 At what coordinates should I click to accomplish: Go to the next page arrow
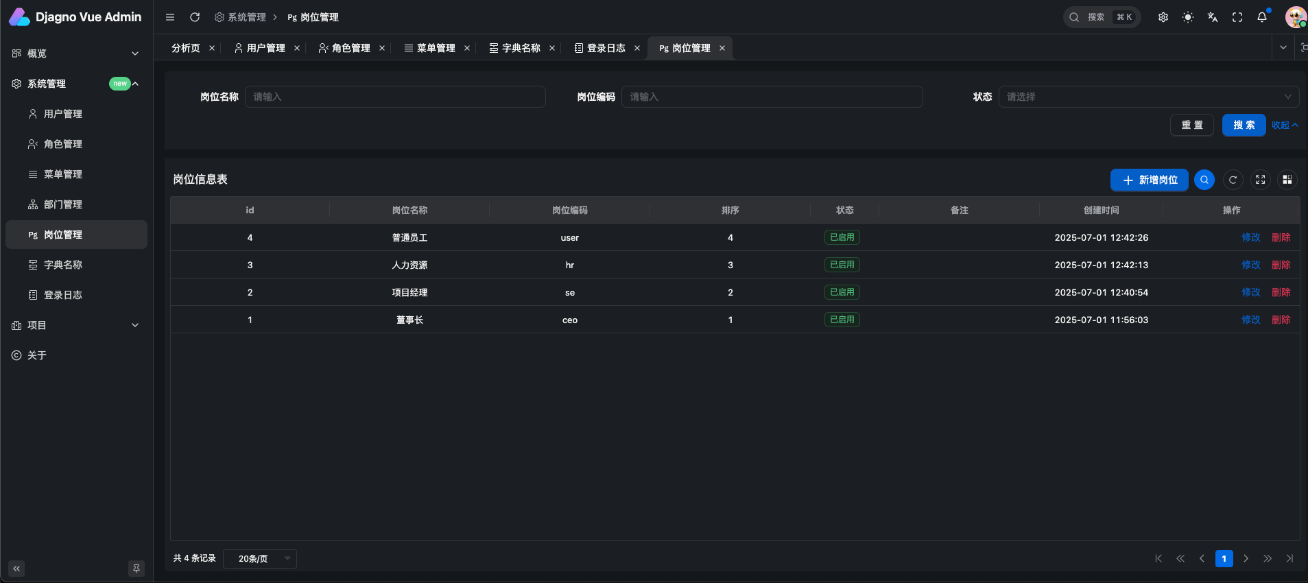point(1246,559)
